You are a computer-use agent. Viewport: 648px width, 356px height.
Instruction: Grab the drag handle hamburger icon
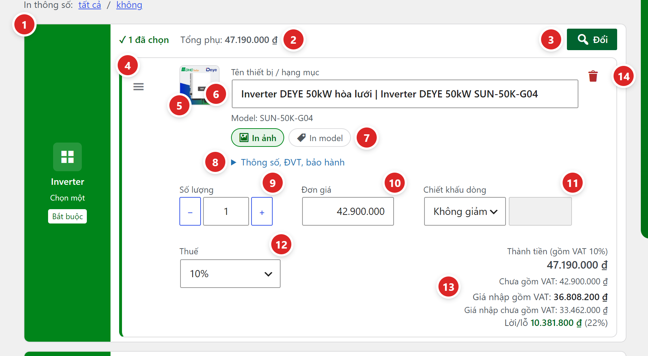[x=138, y=87]
